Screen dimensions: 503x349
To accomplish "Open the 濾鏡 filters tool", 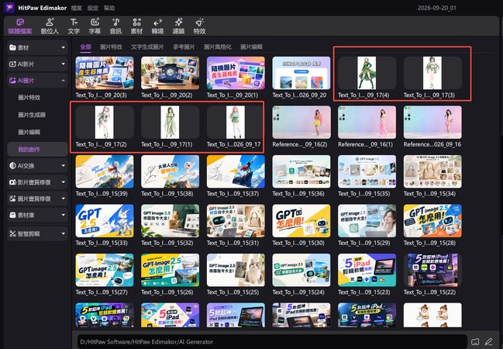I will (179, 26).
